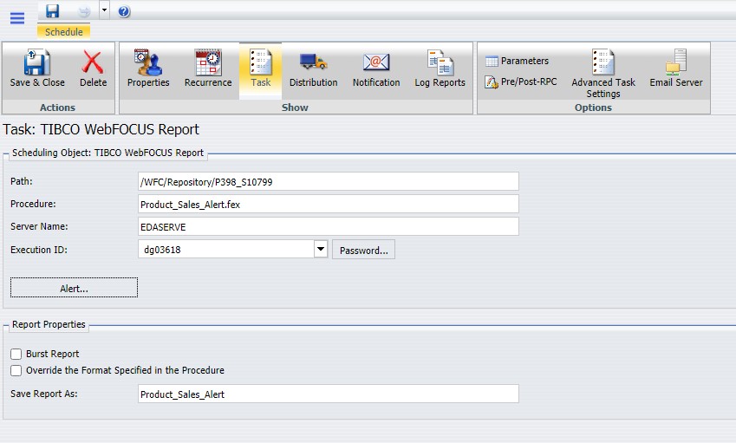Show the Properties section
736x443 pixels.
(x=148, y=69)
